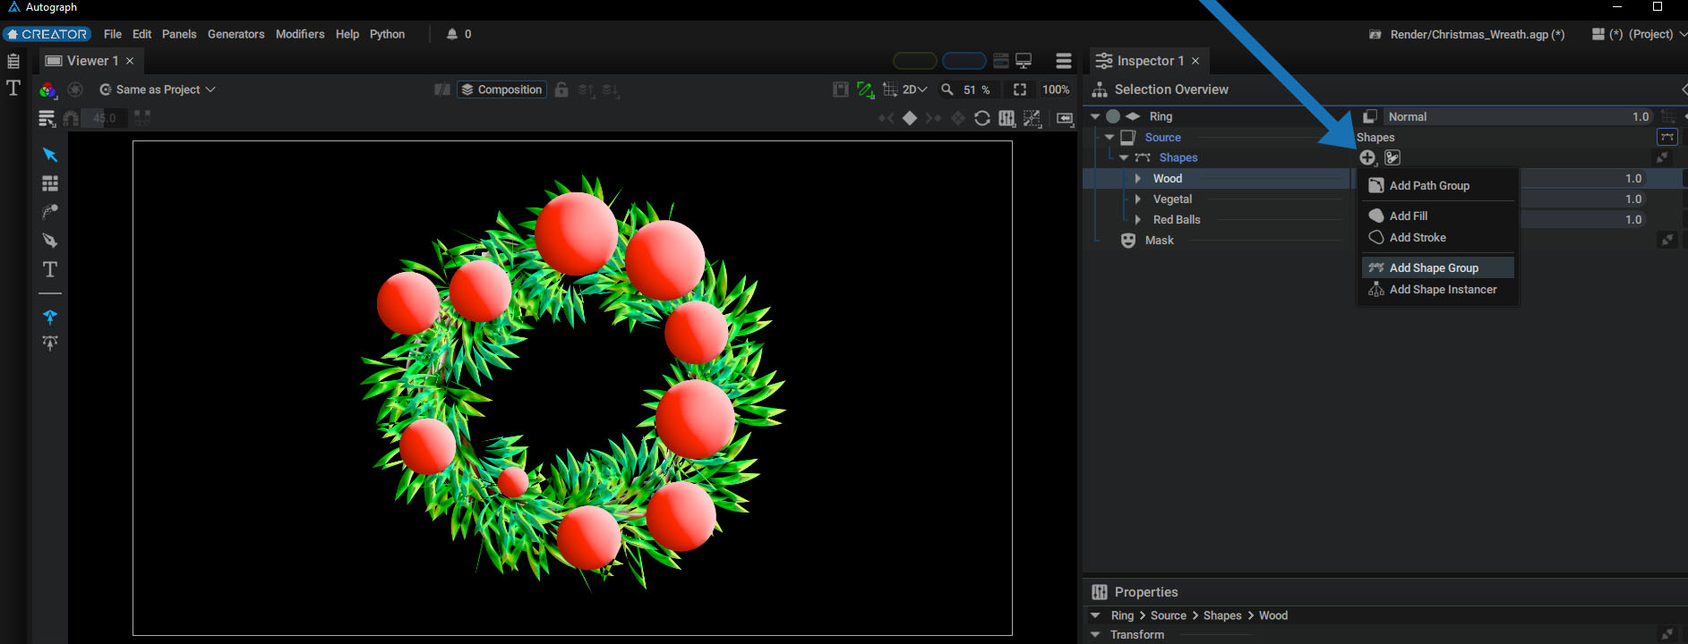Open the Normal blend mode dropdown
The width and height of the screenshot is (1688, 644).
pos(1519,116)
